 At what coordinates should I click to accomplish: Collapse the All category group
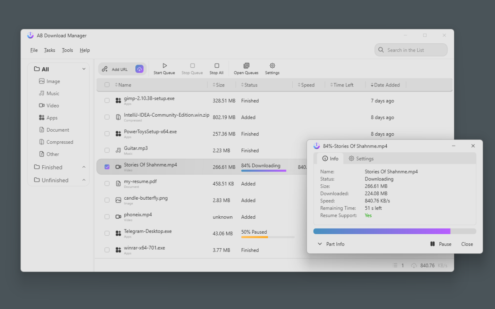point(84,68)
